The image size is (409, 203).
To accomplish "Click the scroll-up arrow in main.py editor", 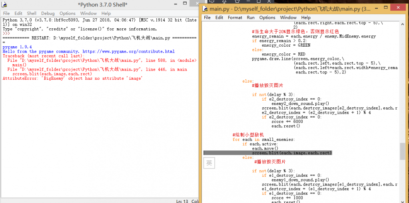I will coord(402,25).
